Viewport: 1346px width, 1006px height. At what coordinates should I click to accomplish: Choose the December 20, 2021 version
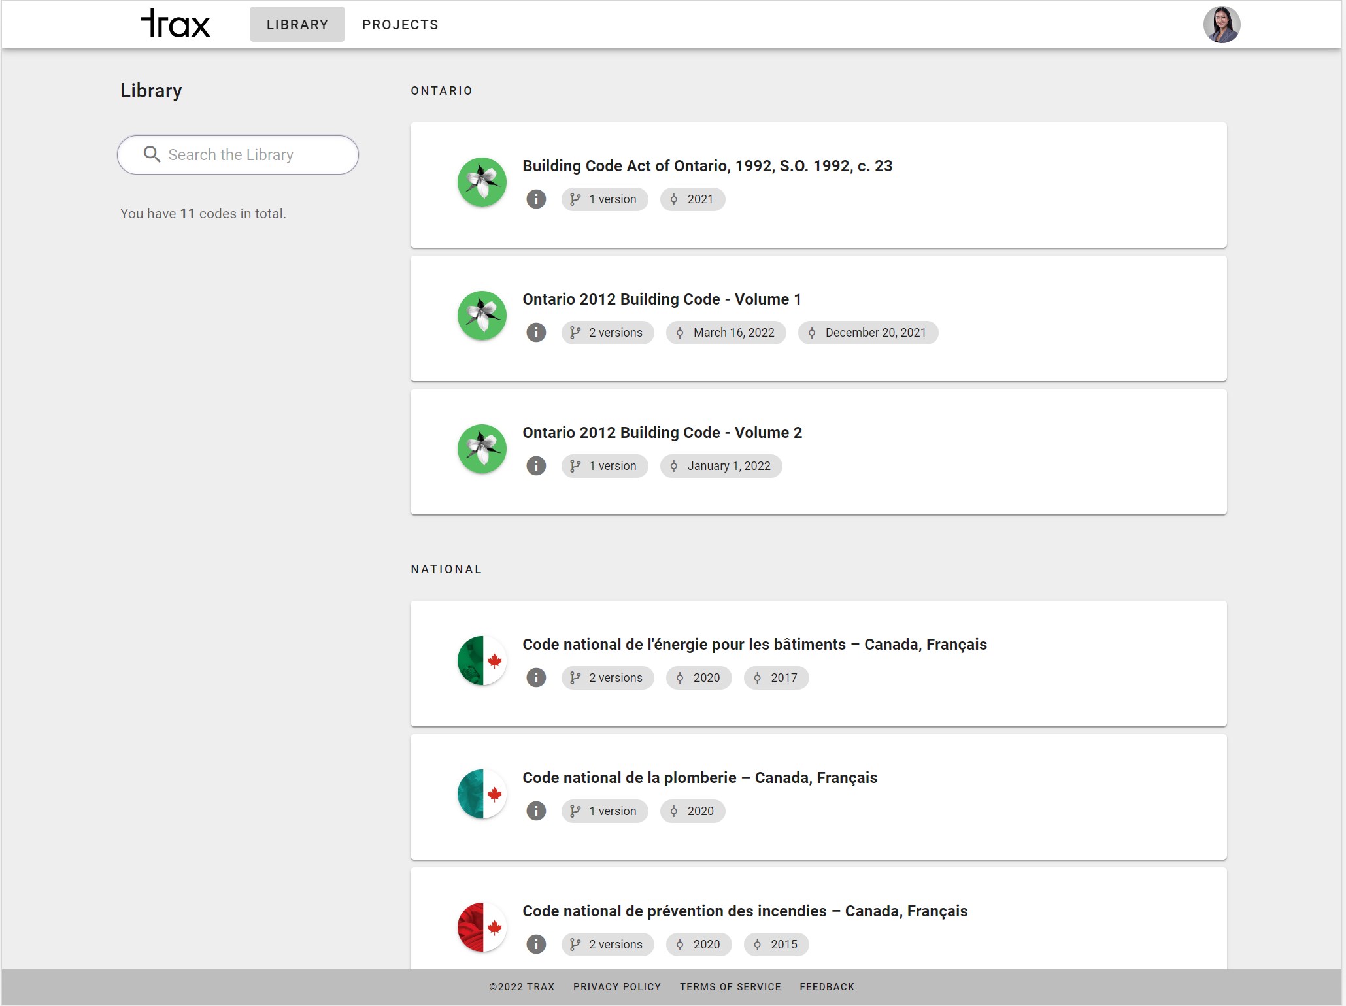(x=867, y=333)
